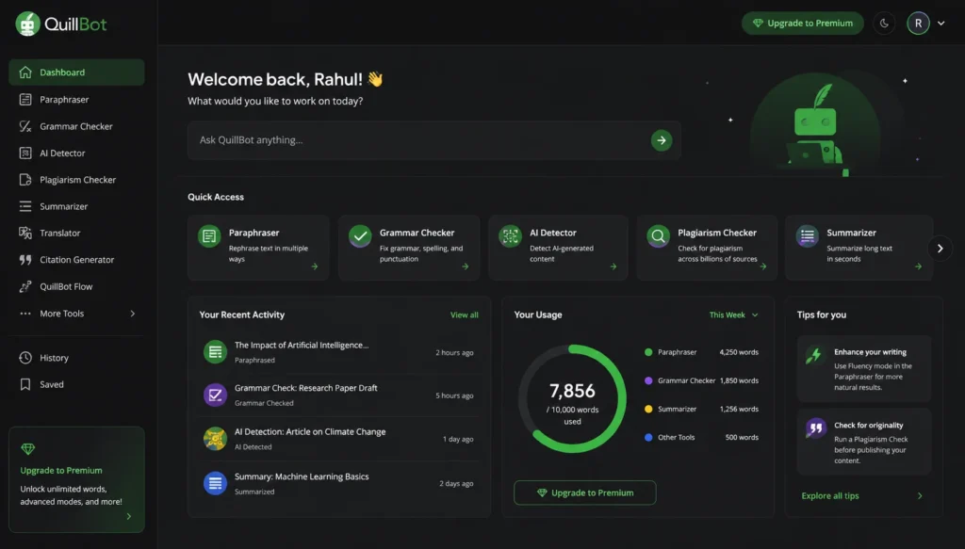Screen dimensions: 965x549
Task: Click the 7,856 words usage progress ring
Action: click(572, 399)
